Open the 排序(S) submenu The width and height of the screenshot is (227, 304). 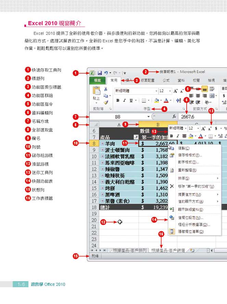(194, 178)
